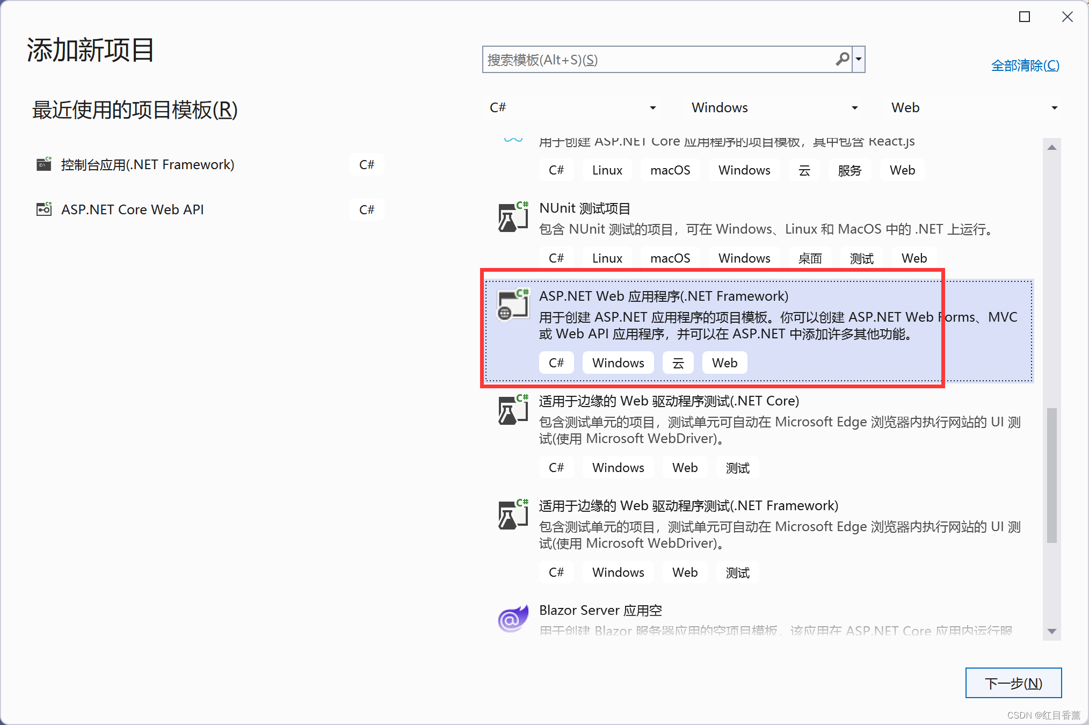Click 全部清除 link to clear filters
This screenshot has height=725, width=1089.
[1025, 66]
